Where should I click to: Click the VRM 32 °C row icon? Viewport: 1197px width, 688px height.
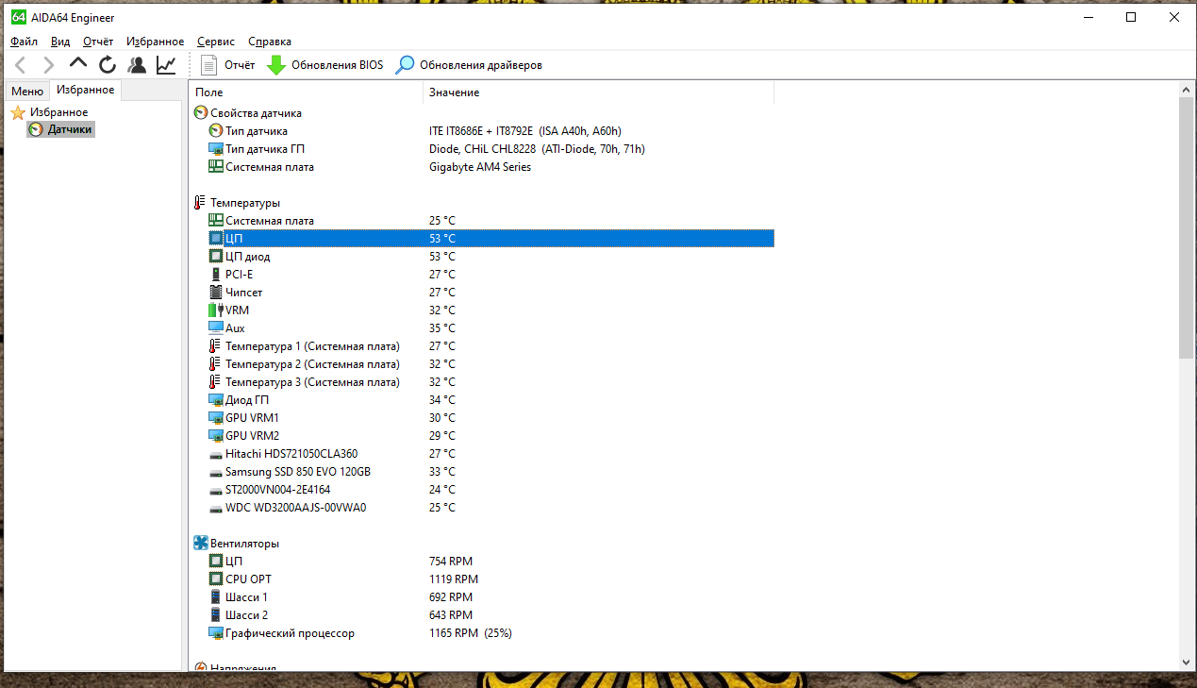tap(216, 310)
